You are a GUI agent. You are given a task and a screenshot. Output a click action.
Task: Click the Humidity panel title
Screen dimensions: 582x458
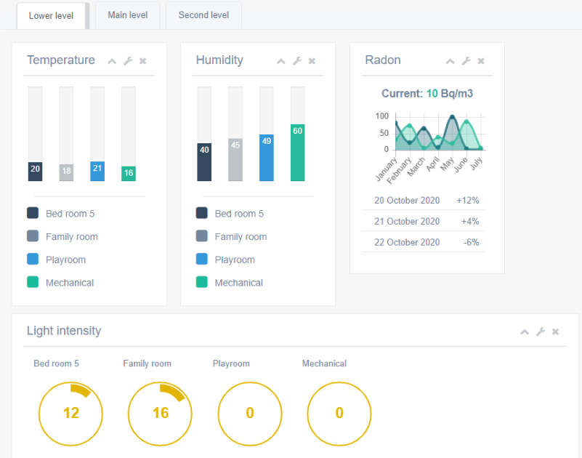click(x=219, y=60)
